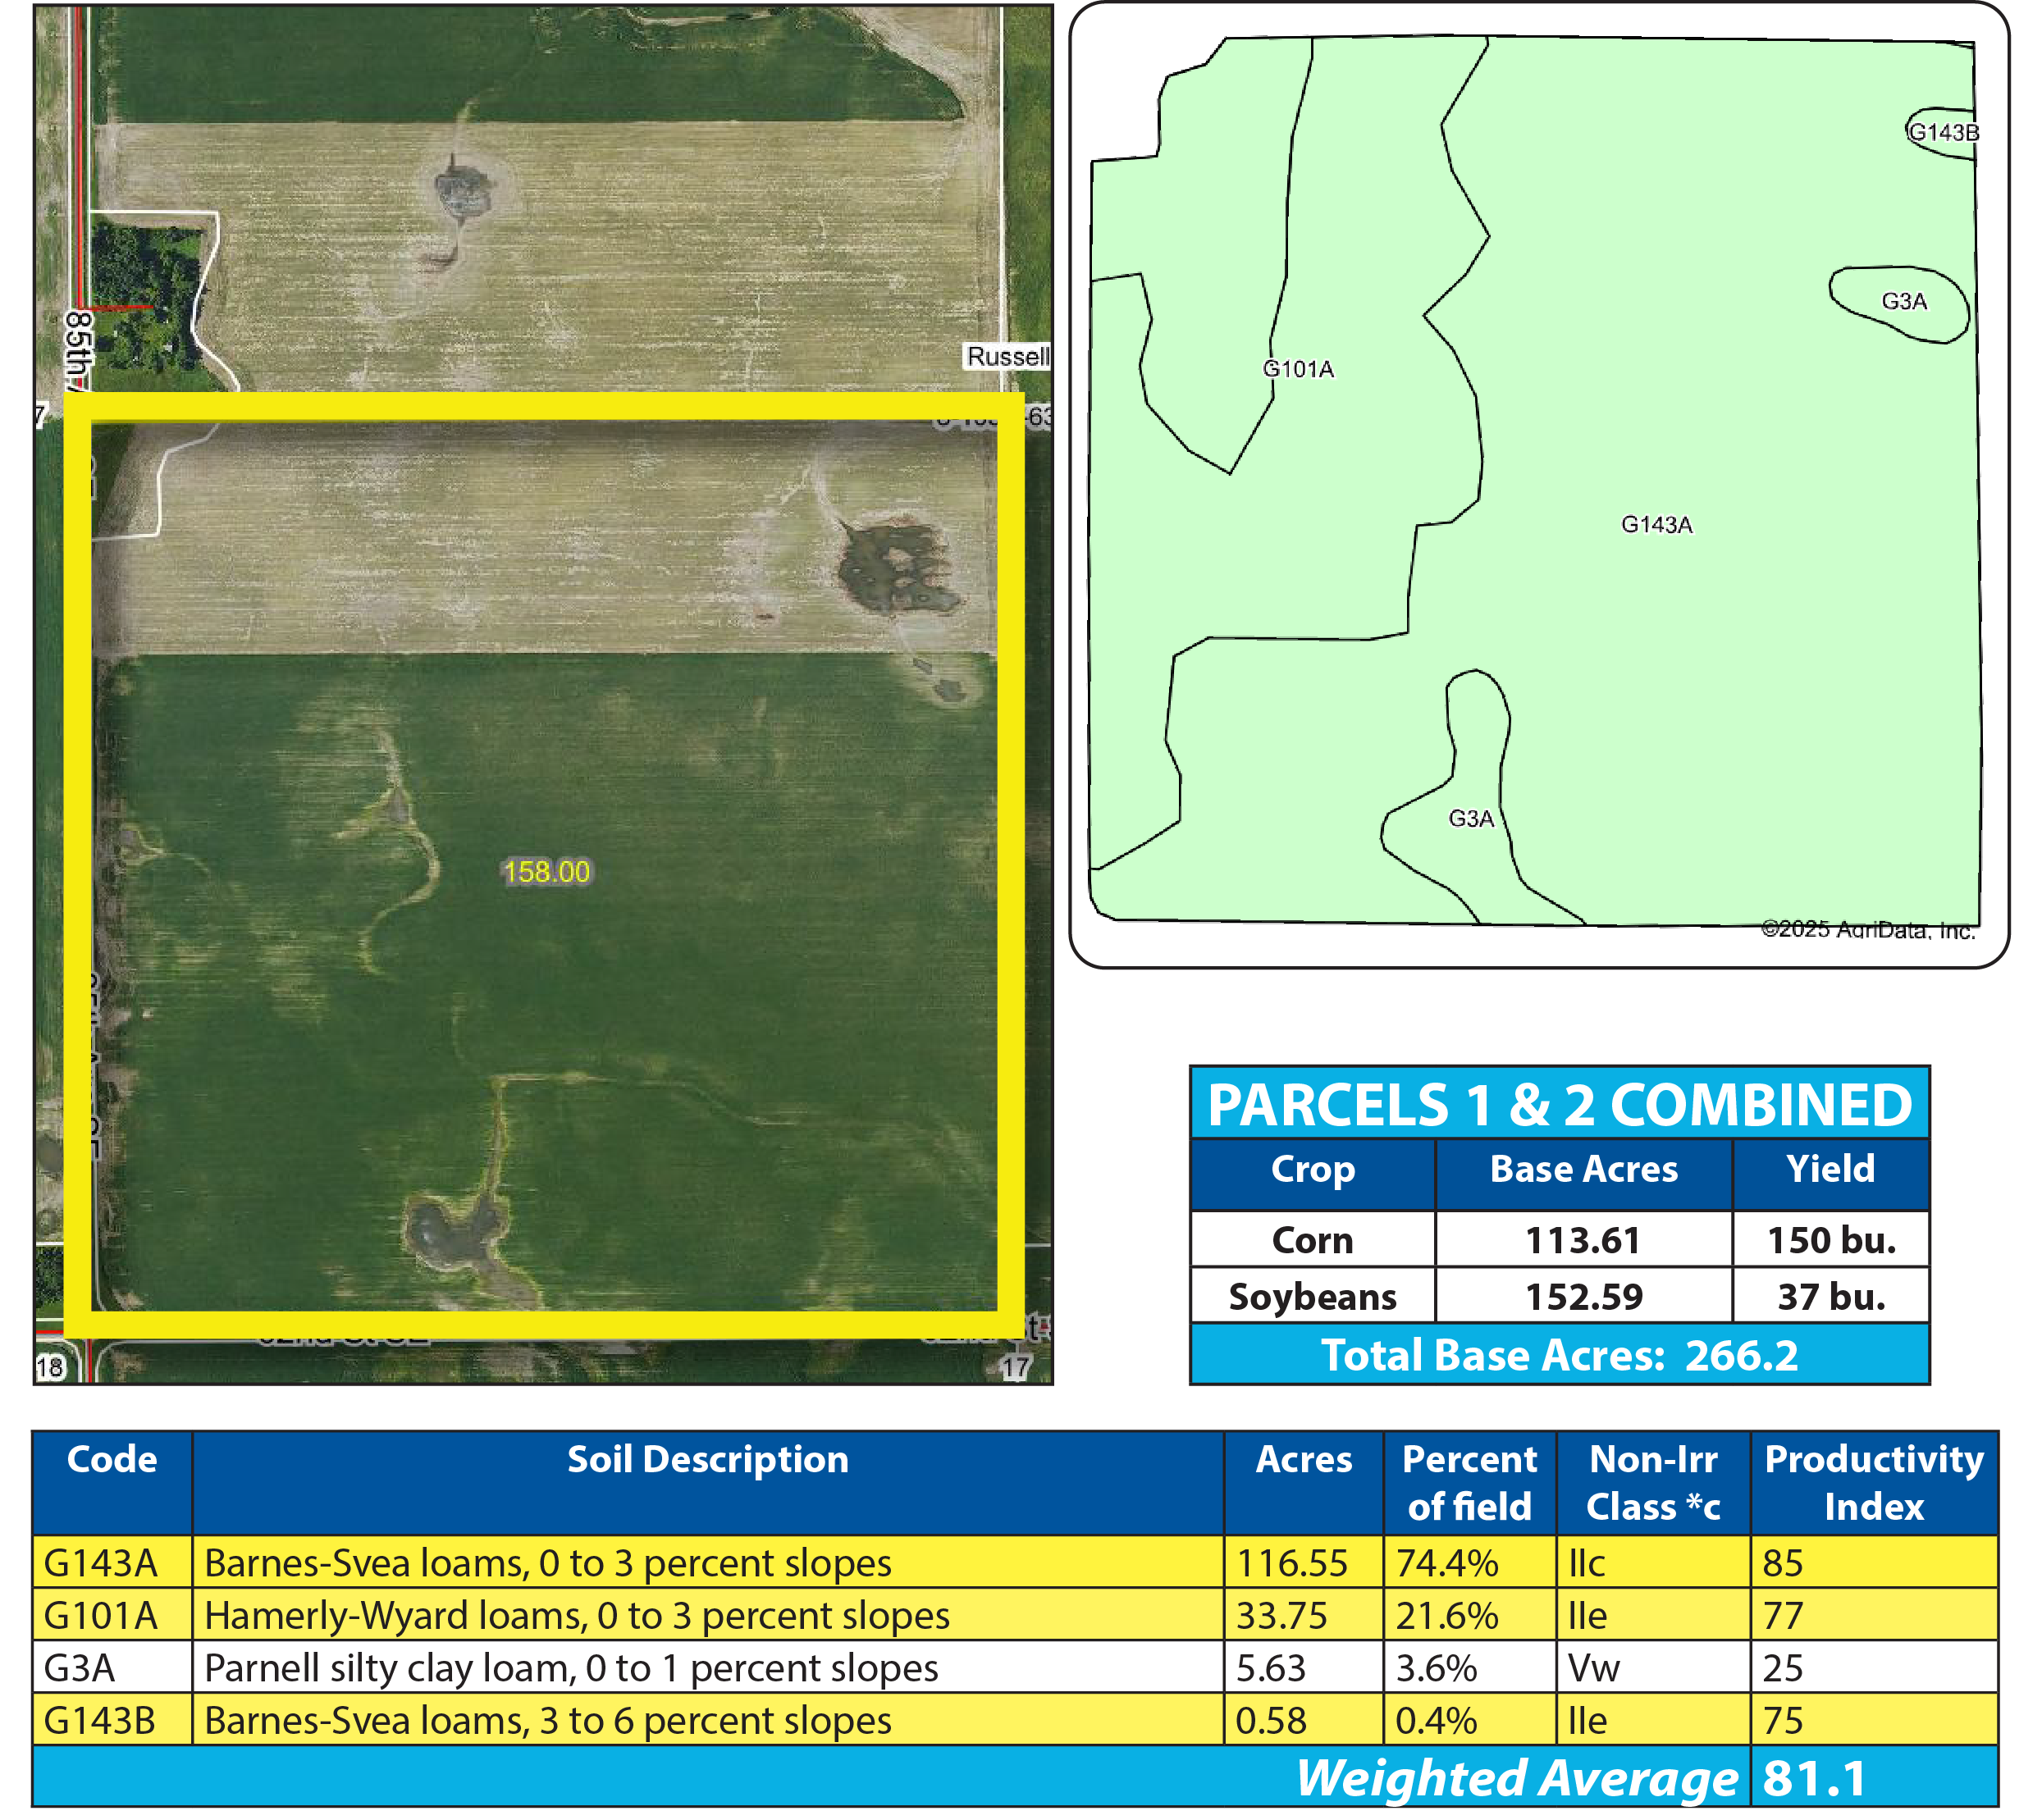
Task: Click the Weighted Average value 81.1
Action: click(x=1813, y=1779)
